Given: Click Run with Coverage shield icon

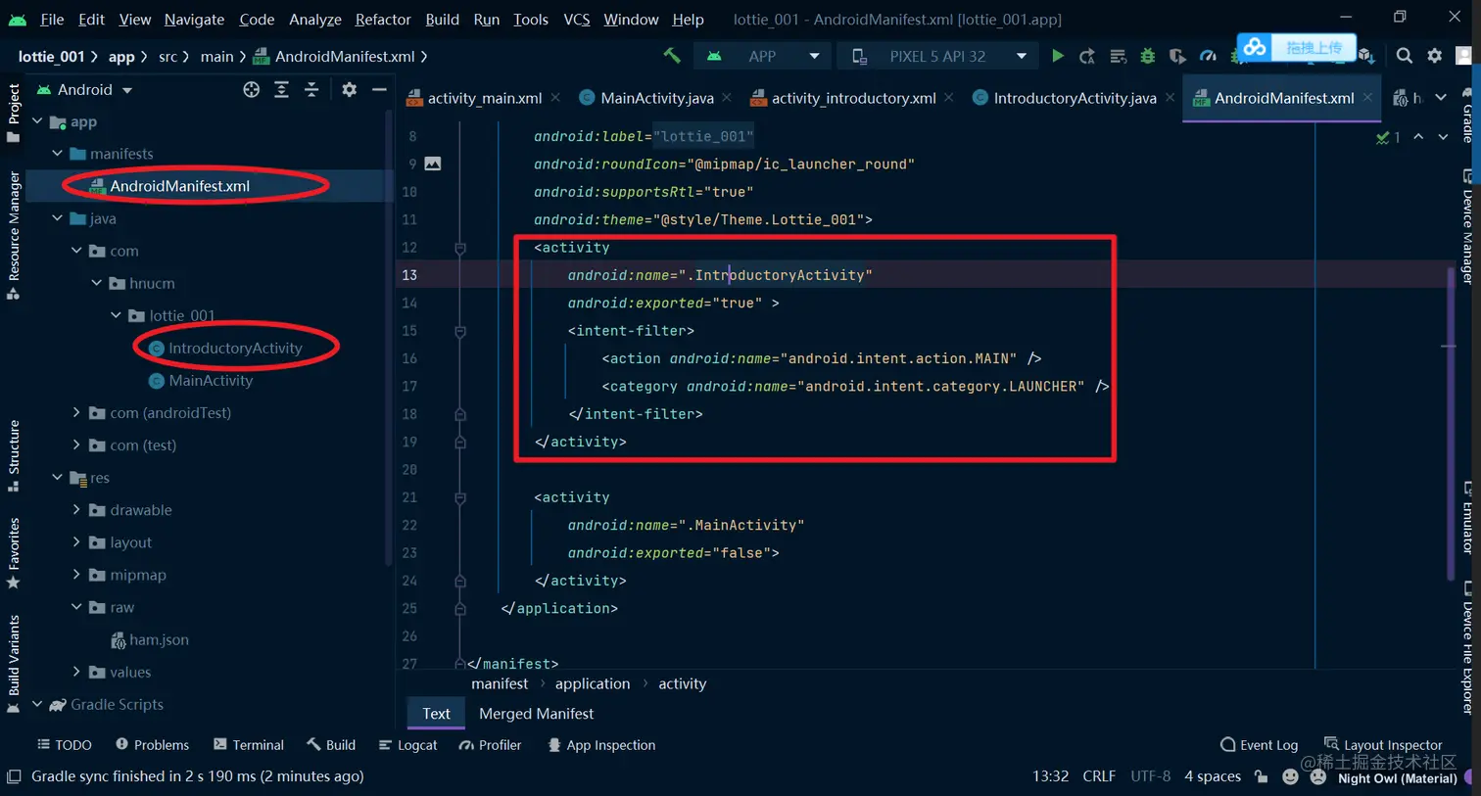Looking at the screenshot, I should 1177,56.
